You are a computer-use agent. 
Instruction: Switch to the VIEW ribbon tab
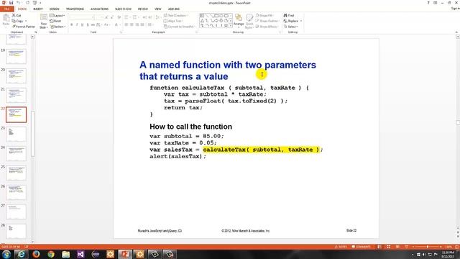point(158,9)
